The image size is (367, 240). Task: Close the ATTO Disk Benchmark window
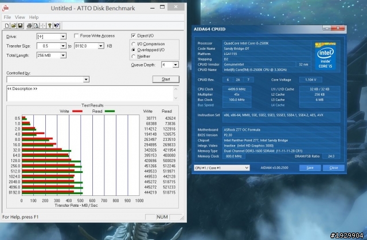(176, 7)
